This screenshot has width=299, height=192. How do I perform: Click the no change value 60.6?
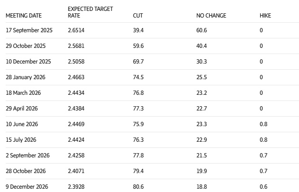click(x=202, y=30)
